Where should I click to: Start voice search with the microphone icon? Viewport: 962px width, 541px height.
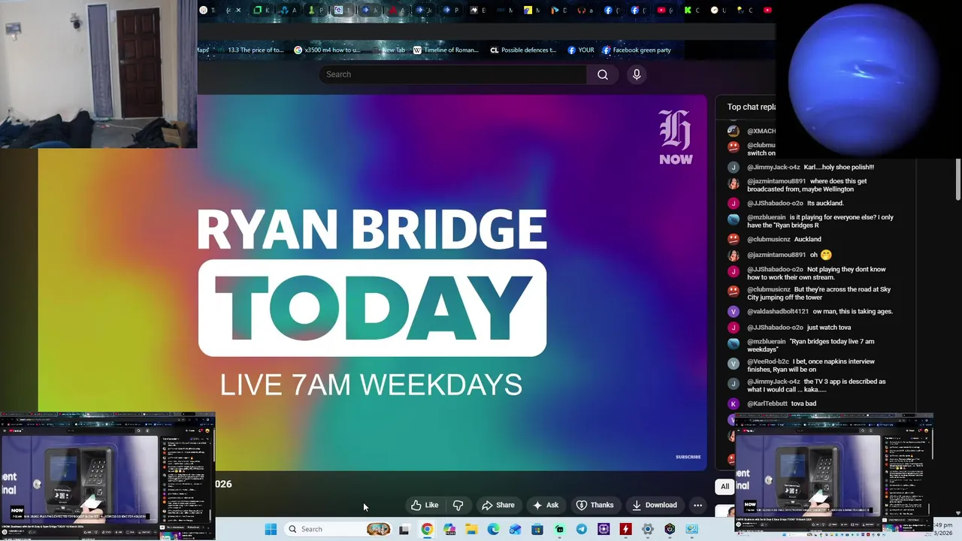click(637, 74)
